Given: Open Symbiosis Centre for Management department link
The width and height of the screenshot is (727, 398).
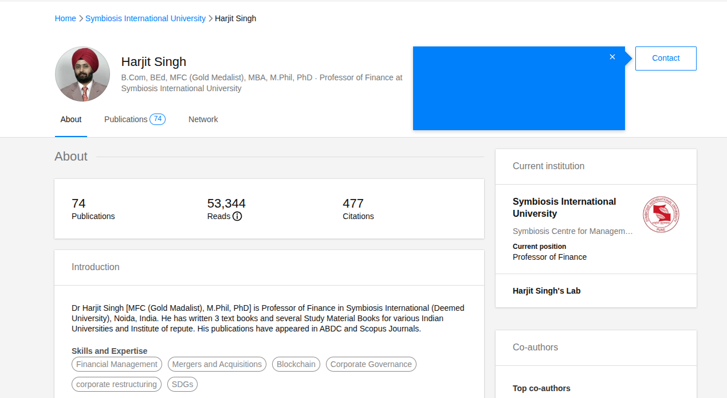Looking at the screenshot, I should (573, 231).
